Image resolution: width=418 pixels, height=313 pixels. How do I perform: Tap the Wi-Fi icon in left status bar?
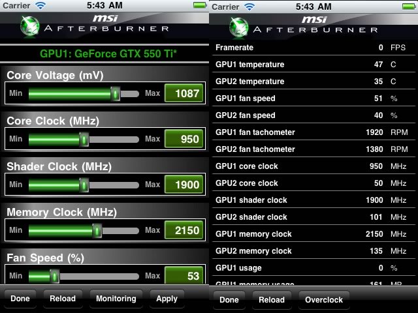tap(40, 5)
